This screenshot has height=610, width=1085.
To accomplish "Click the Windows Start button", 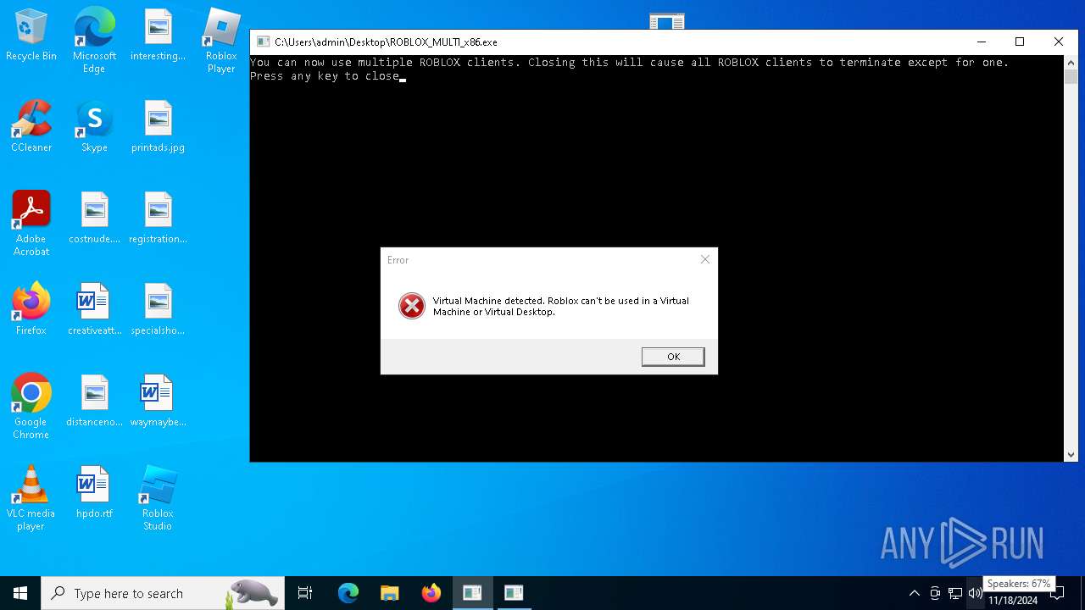I will click(x=20, y=593).
